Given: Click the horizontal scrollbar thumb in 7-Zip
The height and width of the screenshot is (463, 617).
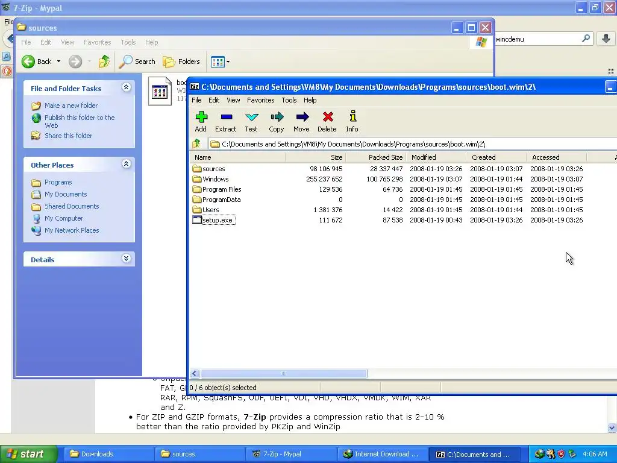Looking at the screenshot, I should (284, 373).
